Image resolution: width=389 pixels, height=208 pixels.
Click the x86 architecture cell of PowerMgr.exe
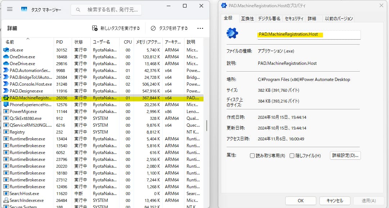(x=168, y=112)
